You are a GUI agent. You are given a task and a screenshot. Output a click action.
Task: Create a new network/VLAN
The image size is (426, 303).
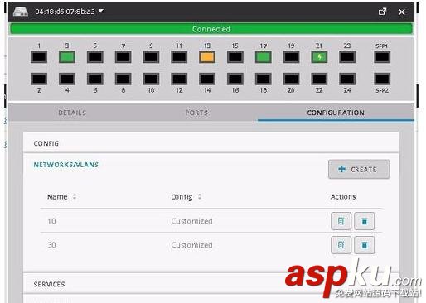[359, 169]
